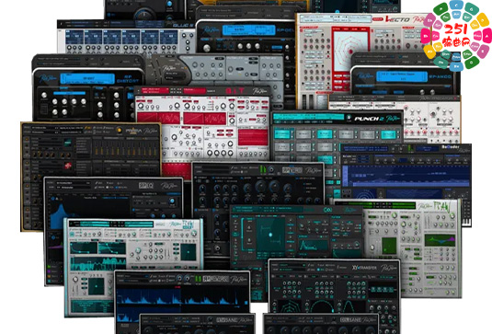492x334 pixels.
Task: Click the green XY pad in right RAW
Action: tap(389, 246)
